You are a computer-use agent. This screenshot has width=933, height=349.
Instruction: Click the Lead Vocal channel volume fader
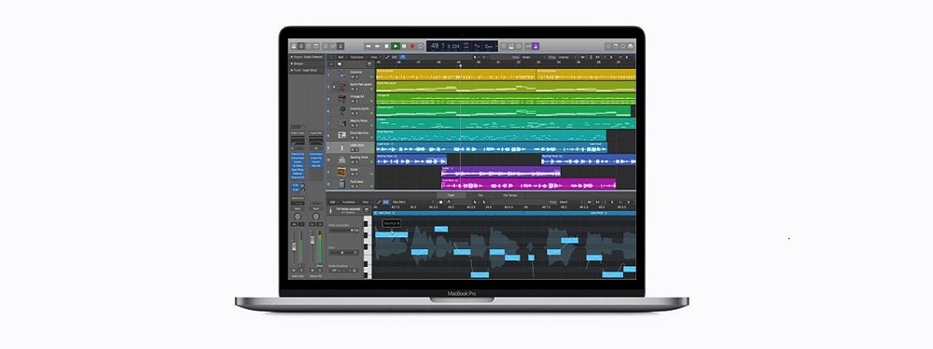coord(294,246)
